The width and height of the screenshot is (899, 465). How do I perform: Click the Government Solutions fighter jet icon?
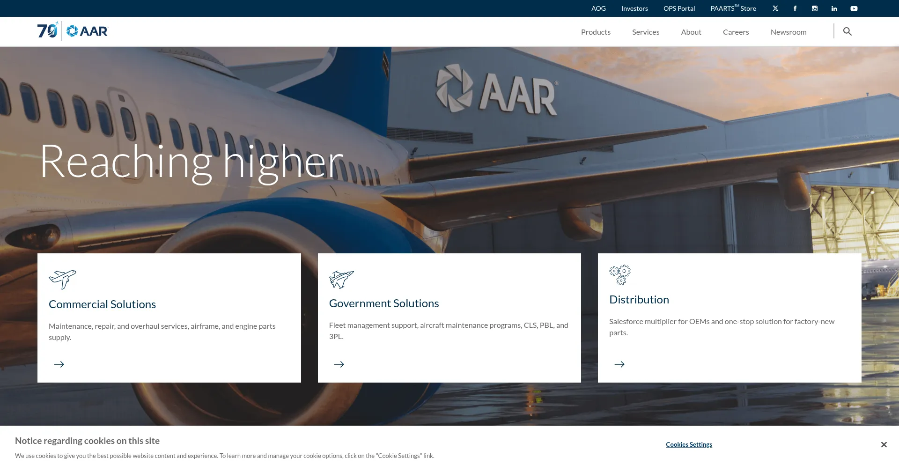[x=341, y=279]
